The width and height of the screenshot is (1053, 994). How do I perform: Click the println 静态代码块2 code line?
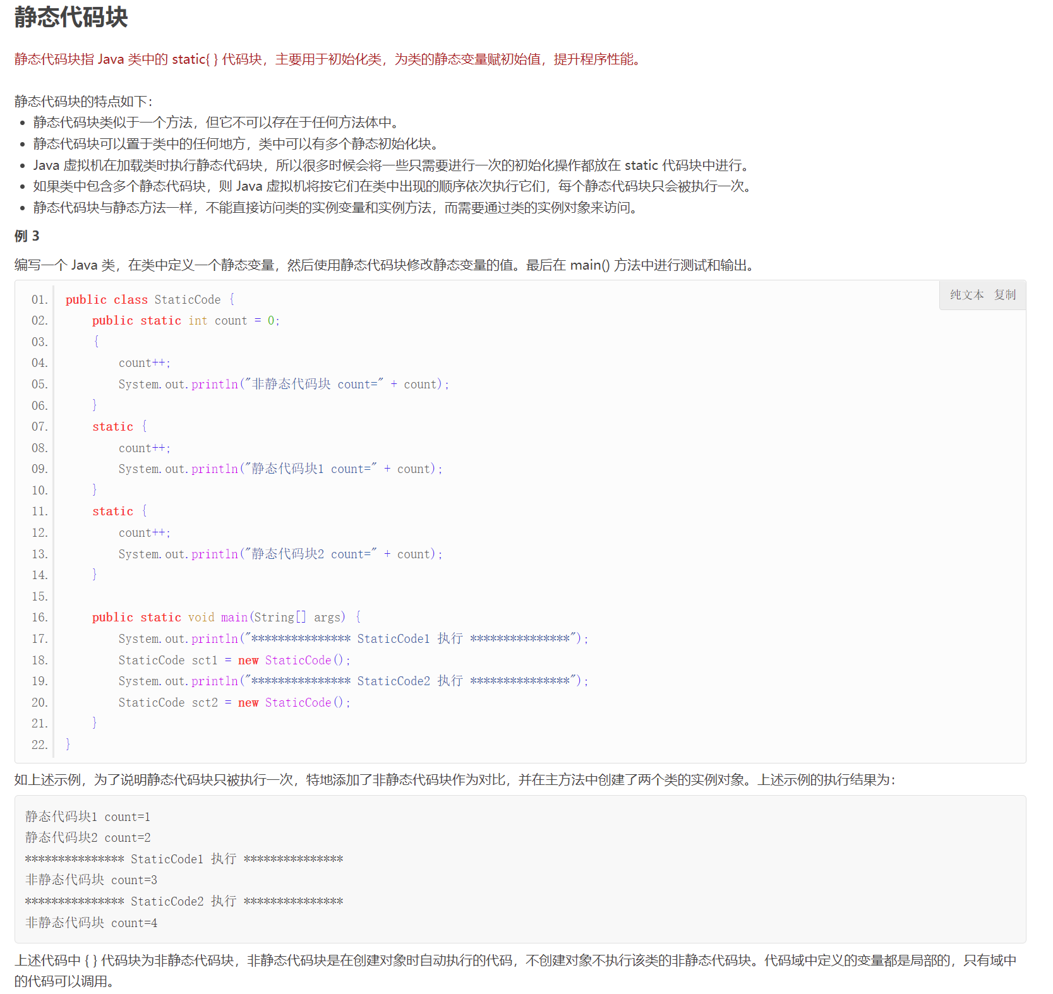point(280,554)
